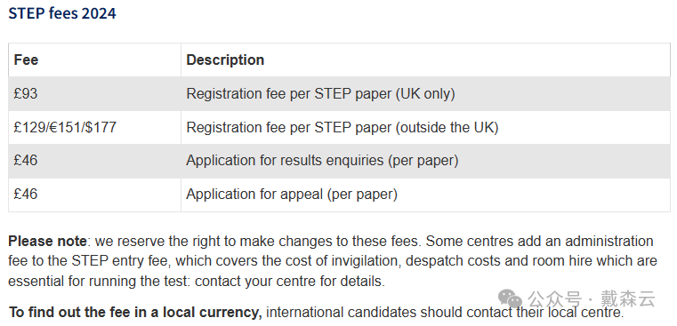The image size is (677, 326).
Task: Click the 公众号 · 戴森云 watermark text
Action: [x=592, y=298]
